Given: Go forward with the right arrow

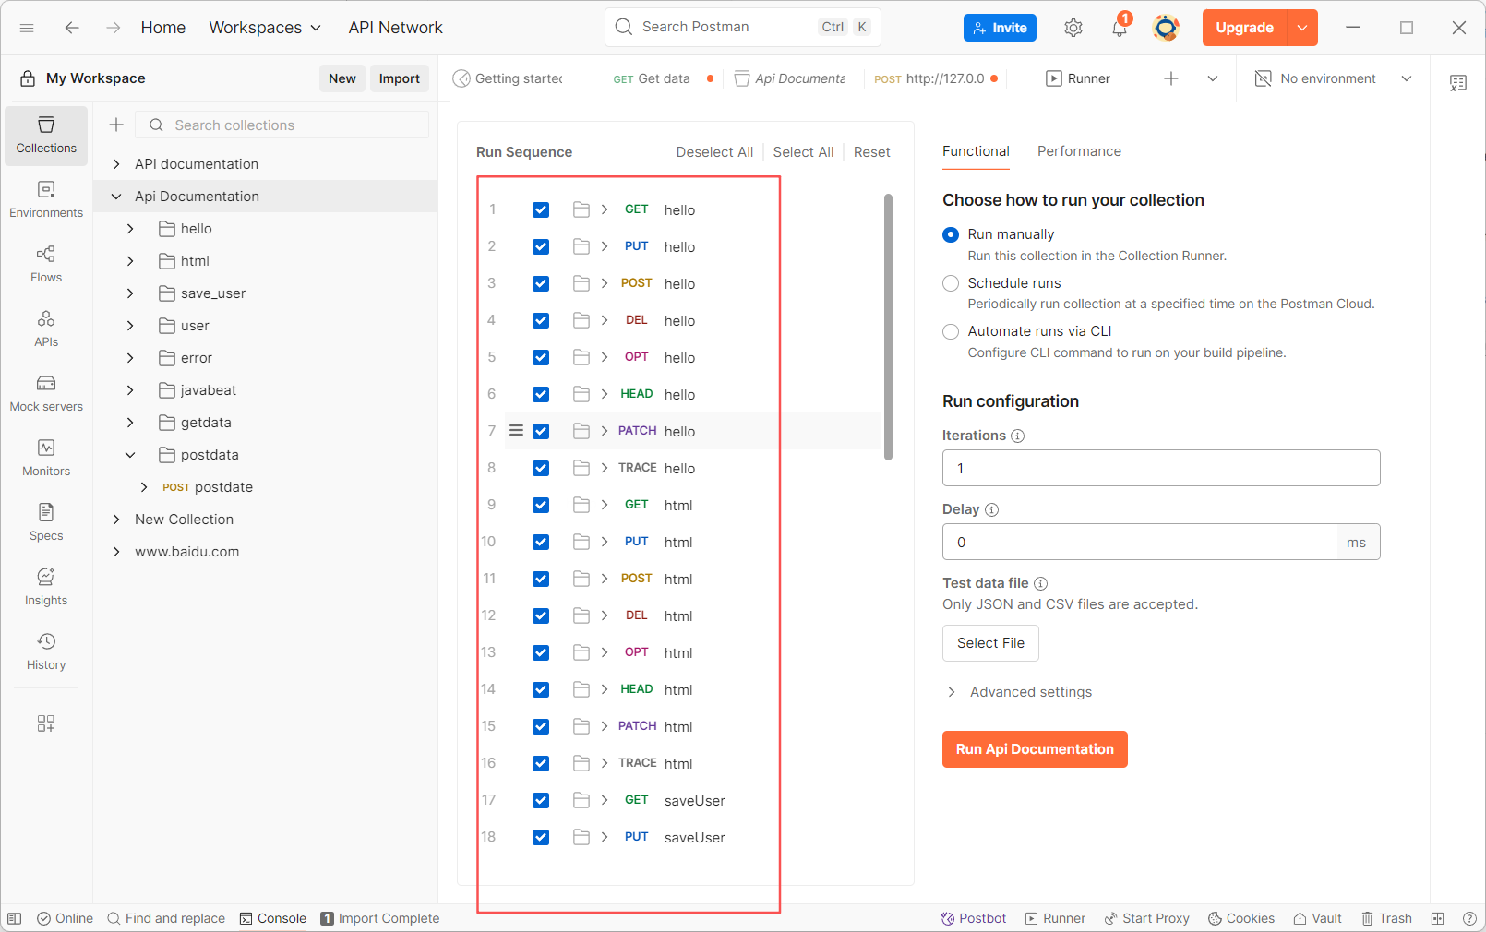Looking at the screenshot, I should [114, 28].
